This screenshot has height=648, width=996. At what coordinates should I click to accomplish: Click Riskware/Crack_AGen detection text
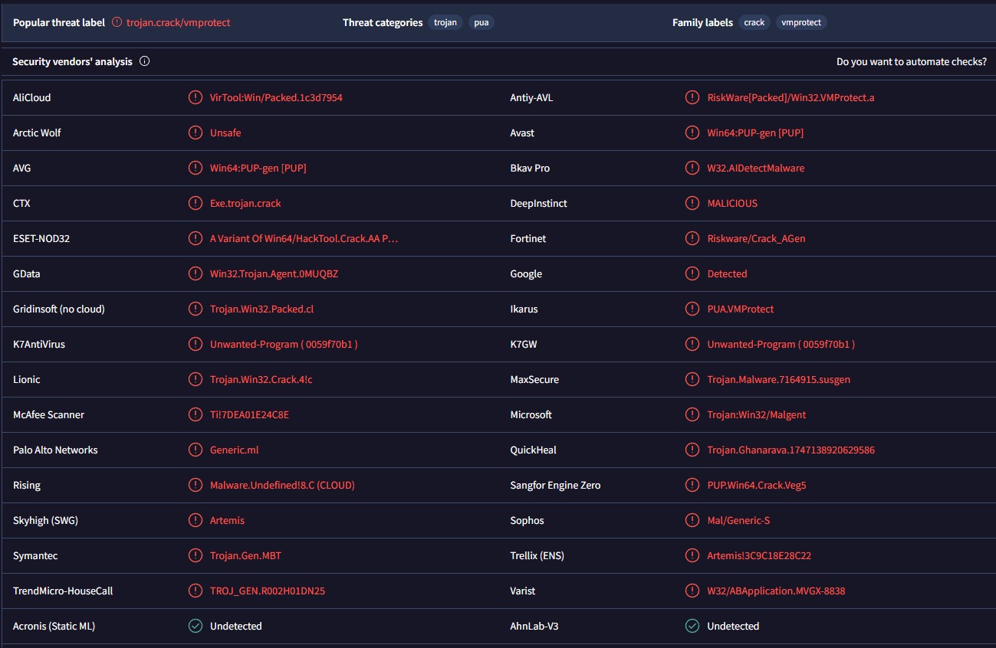(756, 238)
